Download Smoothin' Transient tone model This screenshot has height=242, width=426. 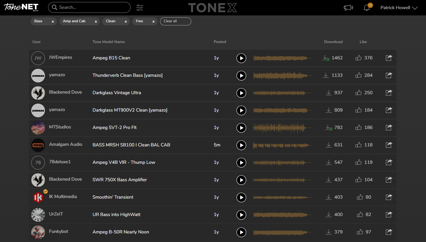pos(329,197)
